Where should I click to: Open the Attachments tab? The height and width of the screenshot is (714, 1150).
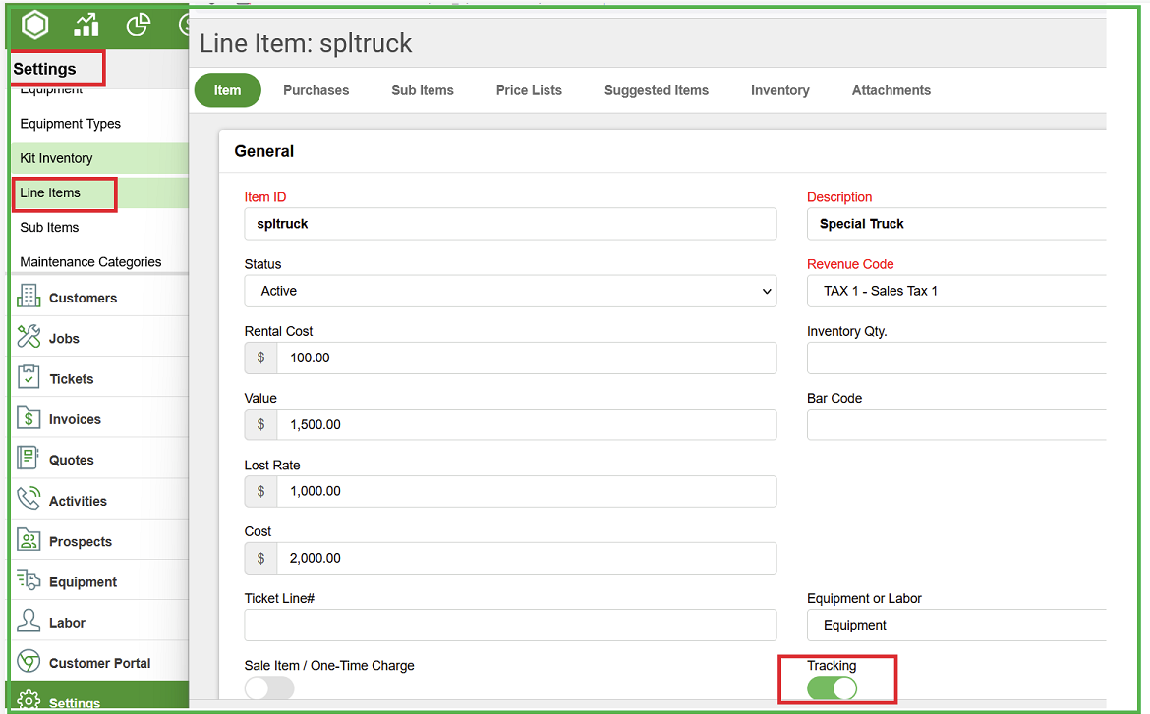pyautogui.click(x=891, y=90)
